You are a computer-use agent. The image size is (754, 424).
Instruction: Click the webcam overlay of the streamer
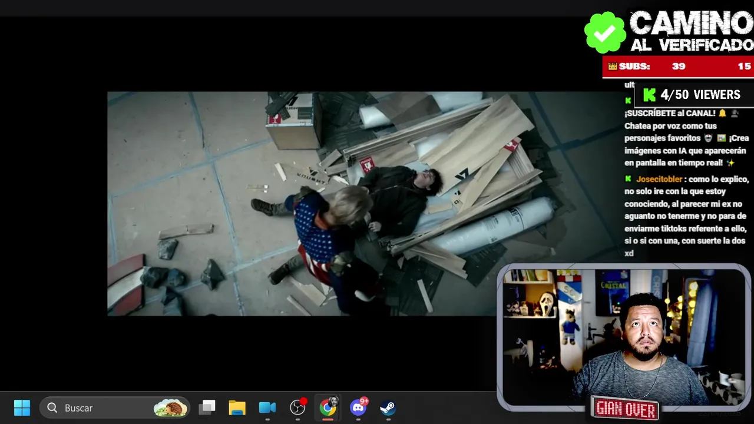click(624, 337)
